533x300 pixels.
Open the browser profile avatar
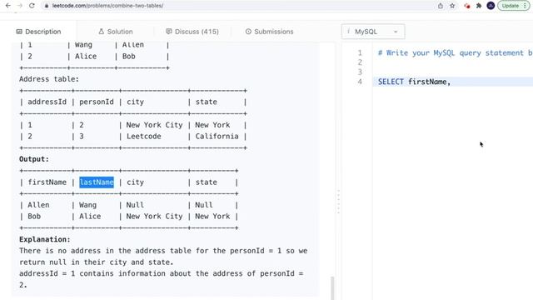(491, 6)
